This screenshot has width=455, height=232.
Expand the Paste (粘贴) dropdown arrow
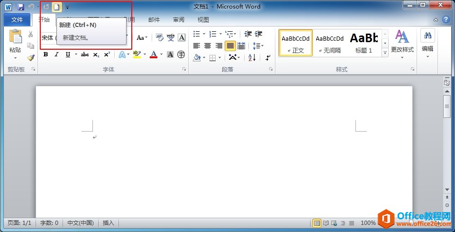[x=15, y=58]
